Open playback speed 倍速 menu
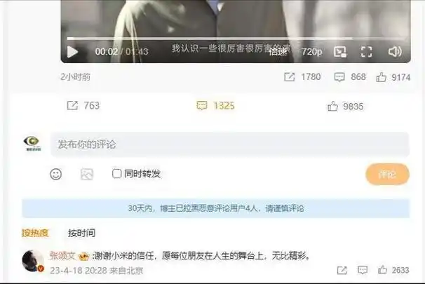Screen dimensions: 425x284 coord(278,51)
